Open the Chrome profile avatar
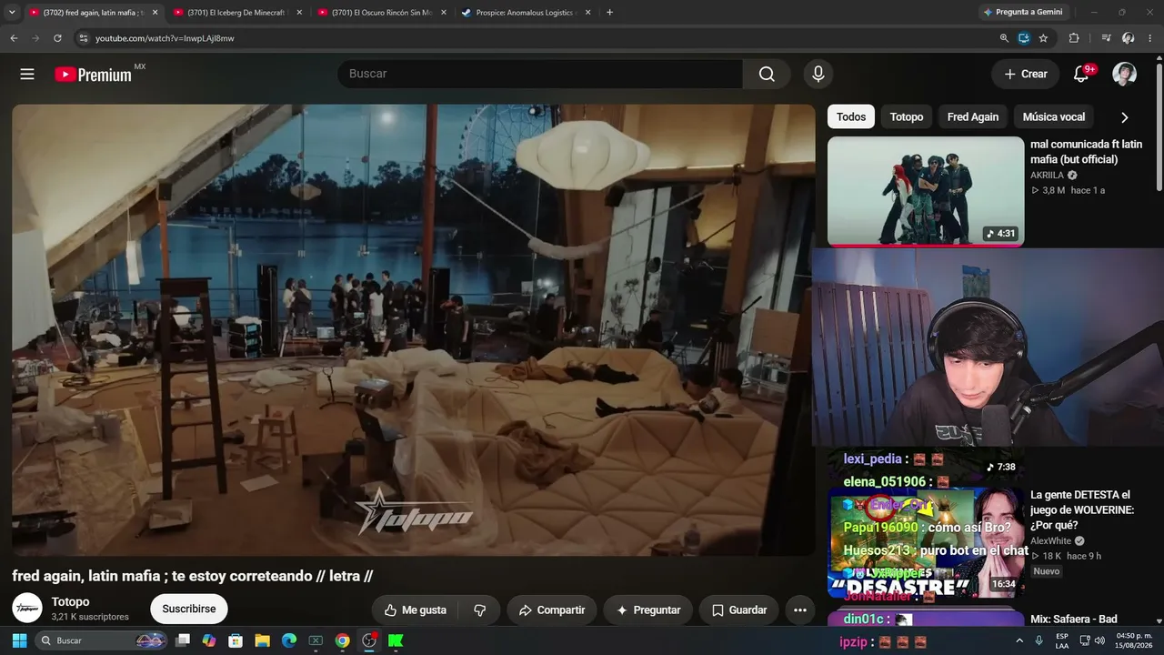The width and height of the screenshot is (1164, 655). (x=1129, y=38)
